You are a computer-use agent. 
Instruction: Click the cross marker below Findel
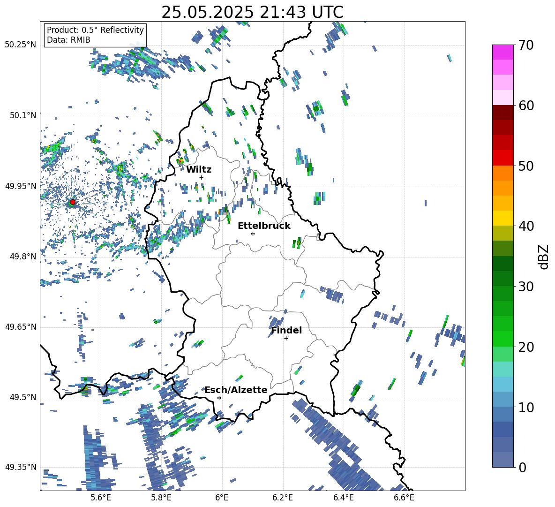point(286,339)
